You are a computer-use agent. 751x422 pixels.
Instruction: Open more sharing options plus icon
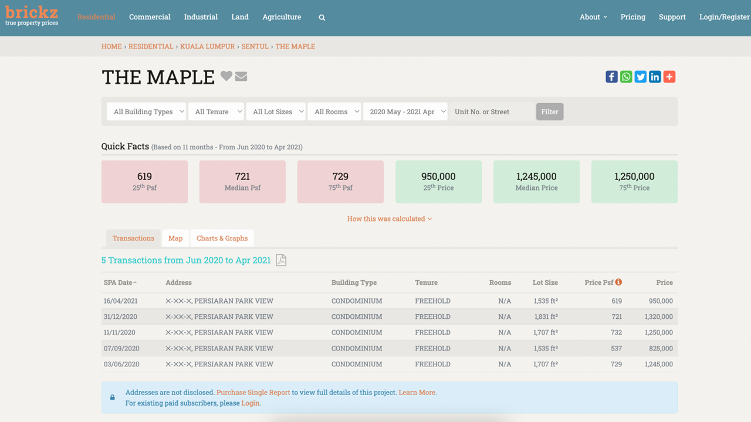click(669, 77)
